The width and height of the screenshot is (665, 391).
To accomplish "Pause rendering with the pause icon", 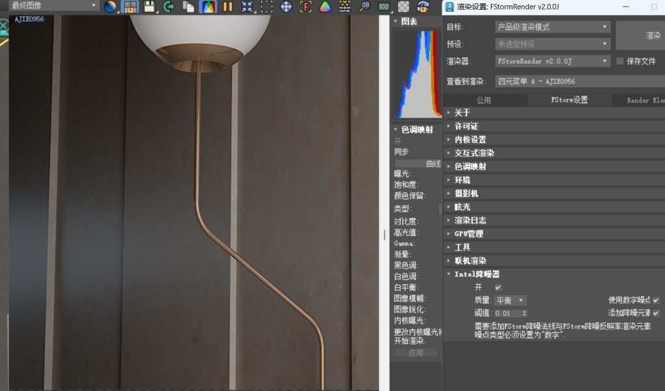I will (228, 6).
